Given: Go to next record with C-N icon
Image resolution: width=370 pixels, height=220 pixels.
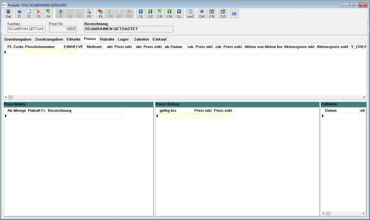Looking at the screenshot, I should click(x=169, y=13).
